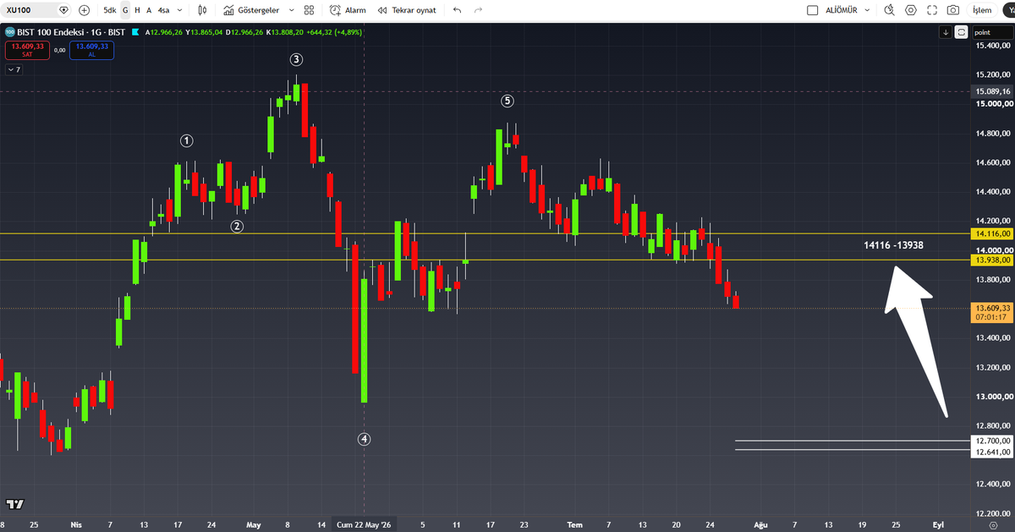Click the Ağu label on the time axis
1015x532 pixels.
click(760, 524)
